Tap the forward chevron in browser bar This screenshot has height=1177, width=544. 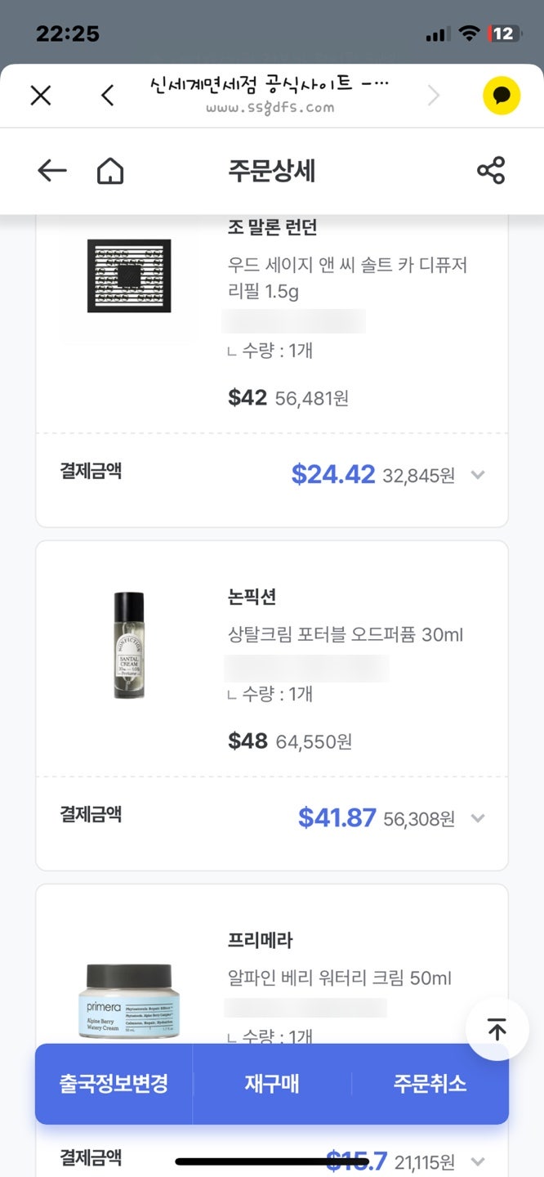click(434, 96)
